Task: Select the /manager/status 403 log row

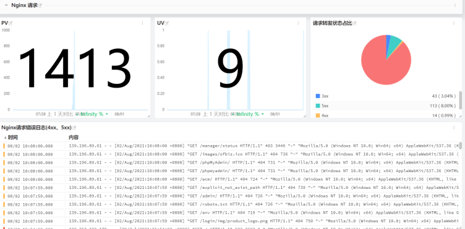Action: coord(231,146)
